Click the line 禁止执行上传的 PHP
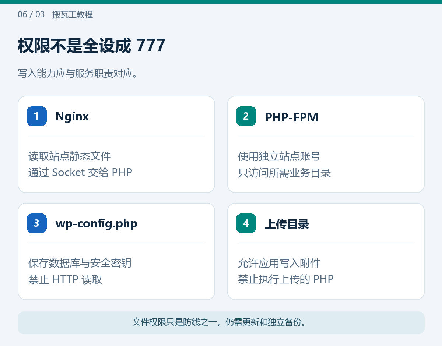The height and width of the screenshot is (346, 442). click(x=286, y=279)
